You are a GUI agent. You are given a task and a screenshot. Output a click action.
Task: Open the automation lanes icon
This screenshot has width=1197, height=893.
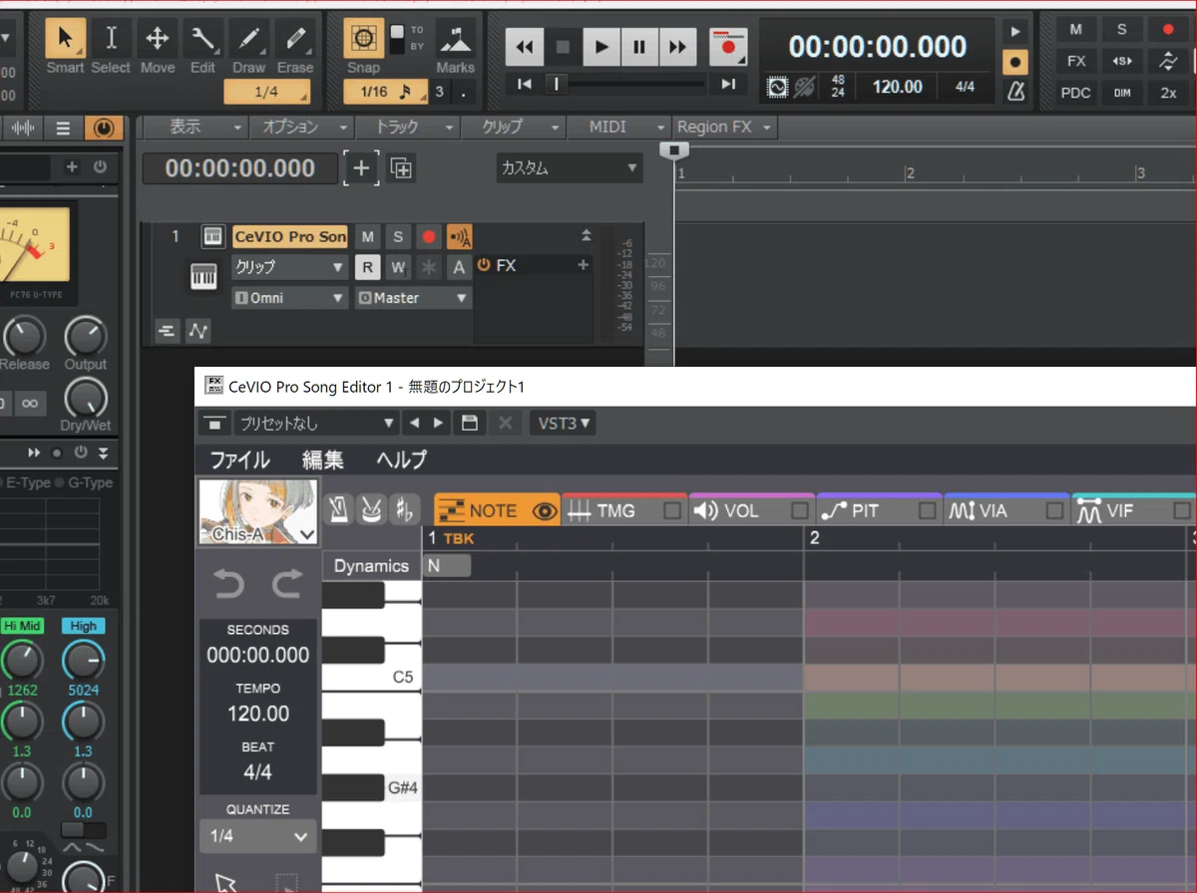199,331
